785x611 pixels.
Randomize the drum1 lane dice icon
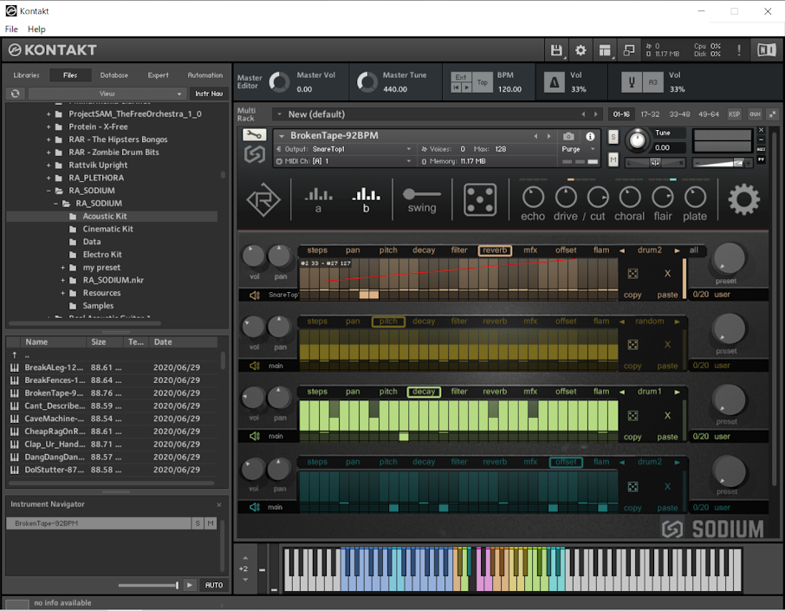click(x=633, y=416)
